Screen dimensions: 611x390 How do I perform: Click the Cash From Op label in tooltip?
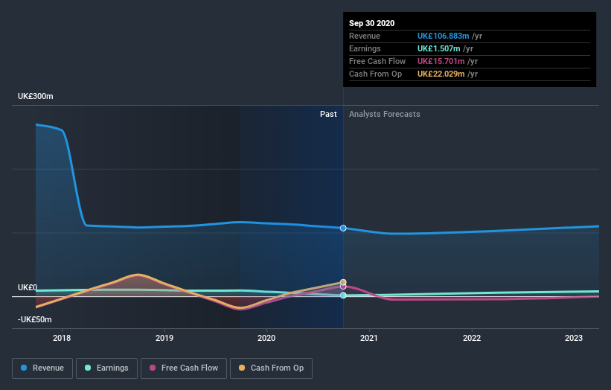click(x=375, y=74)
